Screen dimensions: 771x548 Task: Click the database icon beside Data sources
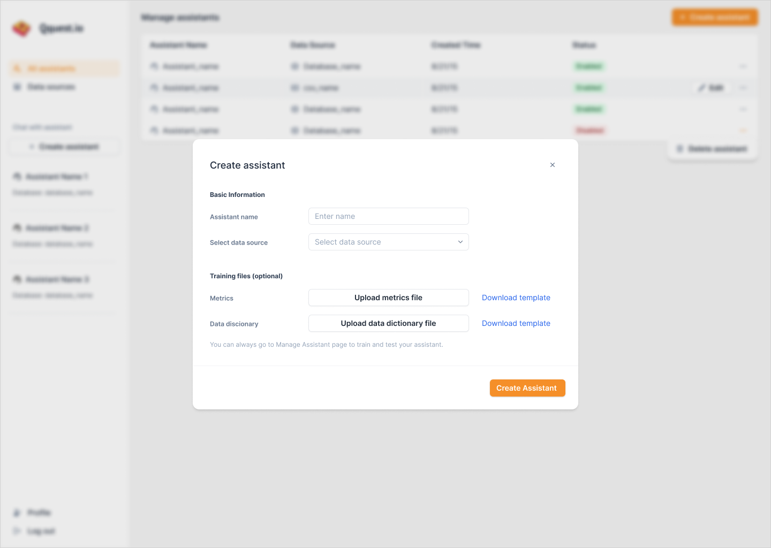click(17, 86)
